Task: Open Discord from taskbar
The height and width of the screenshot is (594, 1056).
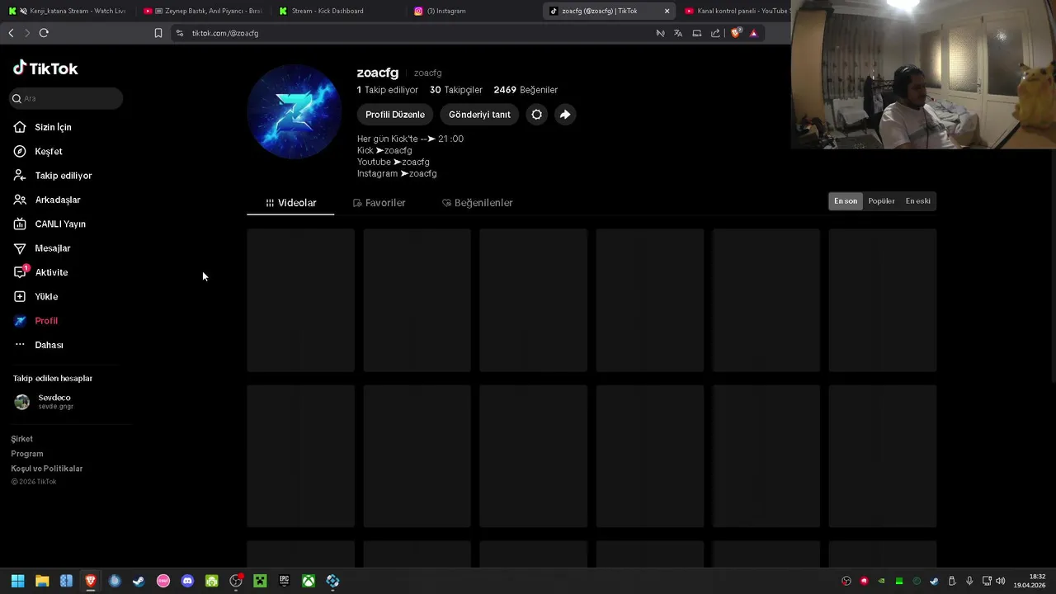Action: click(187, 581)
